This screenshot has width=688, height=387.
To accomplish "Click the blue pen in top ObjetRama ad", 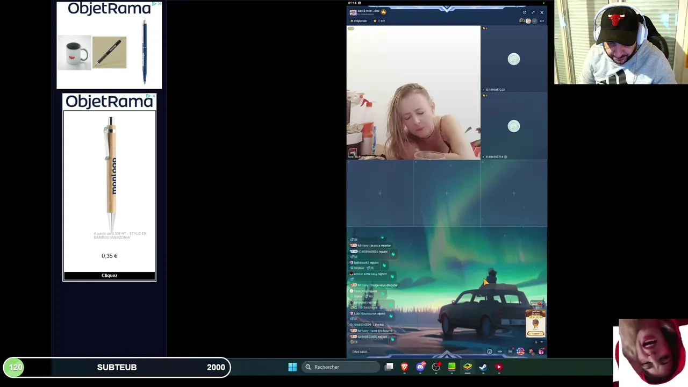I will [x=144, y=52].
